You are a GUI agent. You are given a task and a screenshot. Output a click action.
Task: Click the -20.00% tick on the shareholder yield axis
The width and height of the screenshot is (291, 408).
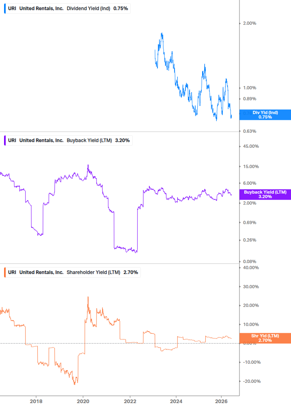(252, 381)
